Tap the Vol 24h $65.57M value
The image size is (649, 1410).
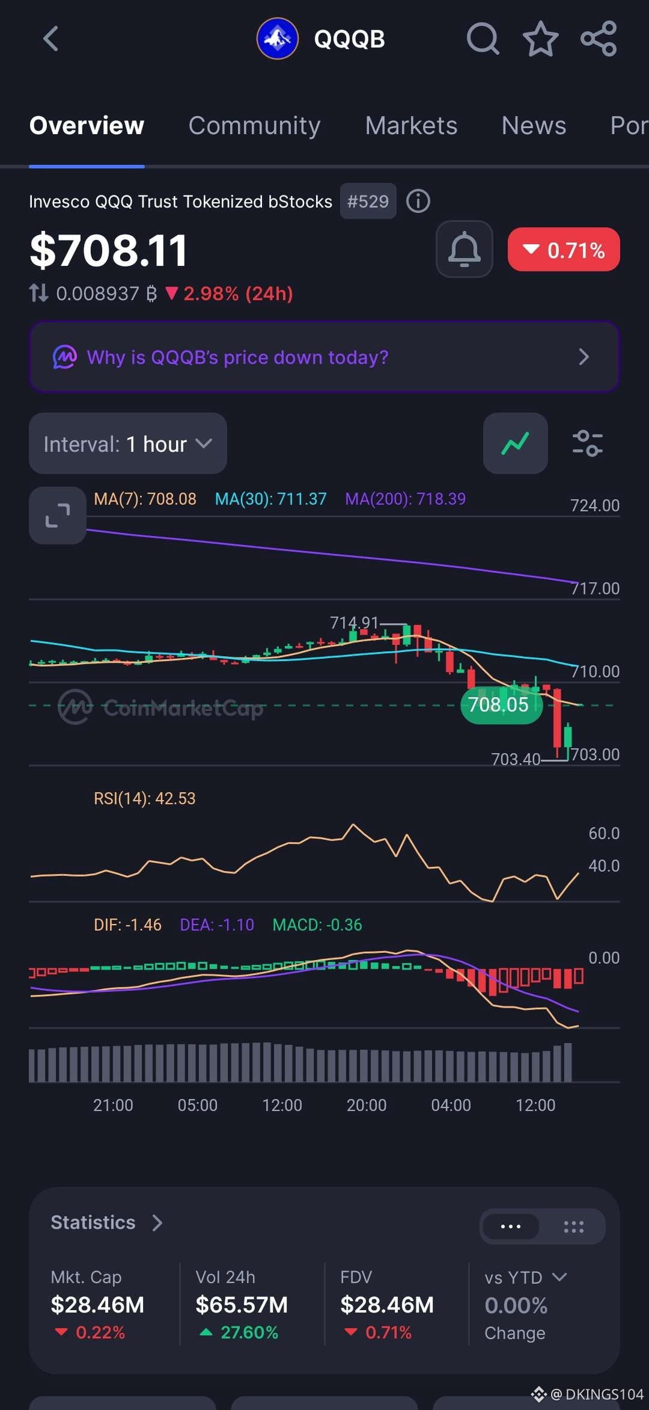(242, 1305)
